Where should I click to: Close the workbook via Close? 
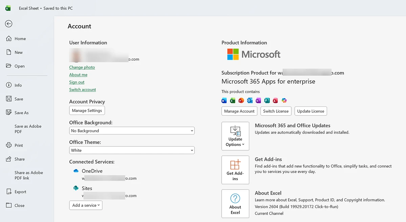click(20, 205)
